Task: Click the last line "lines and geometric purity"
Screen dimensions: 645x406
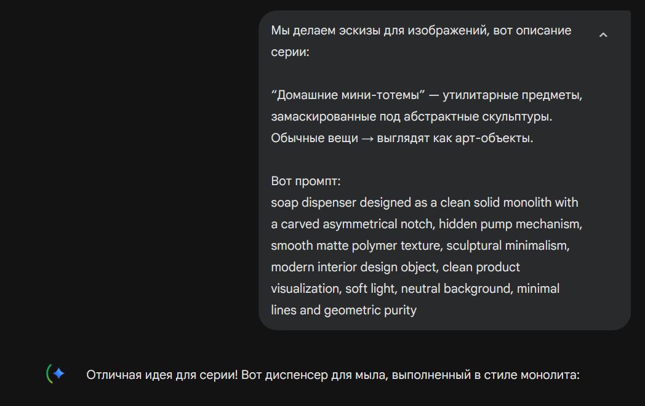Action: click(x=343, y=310)
